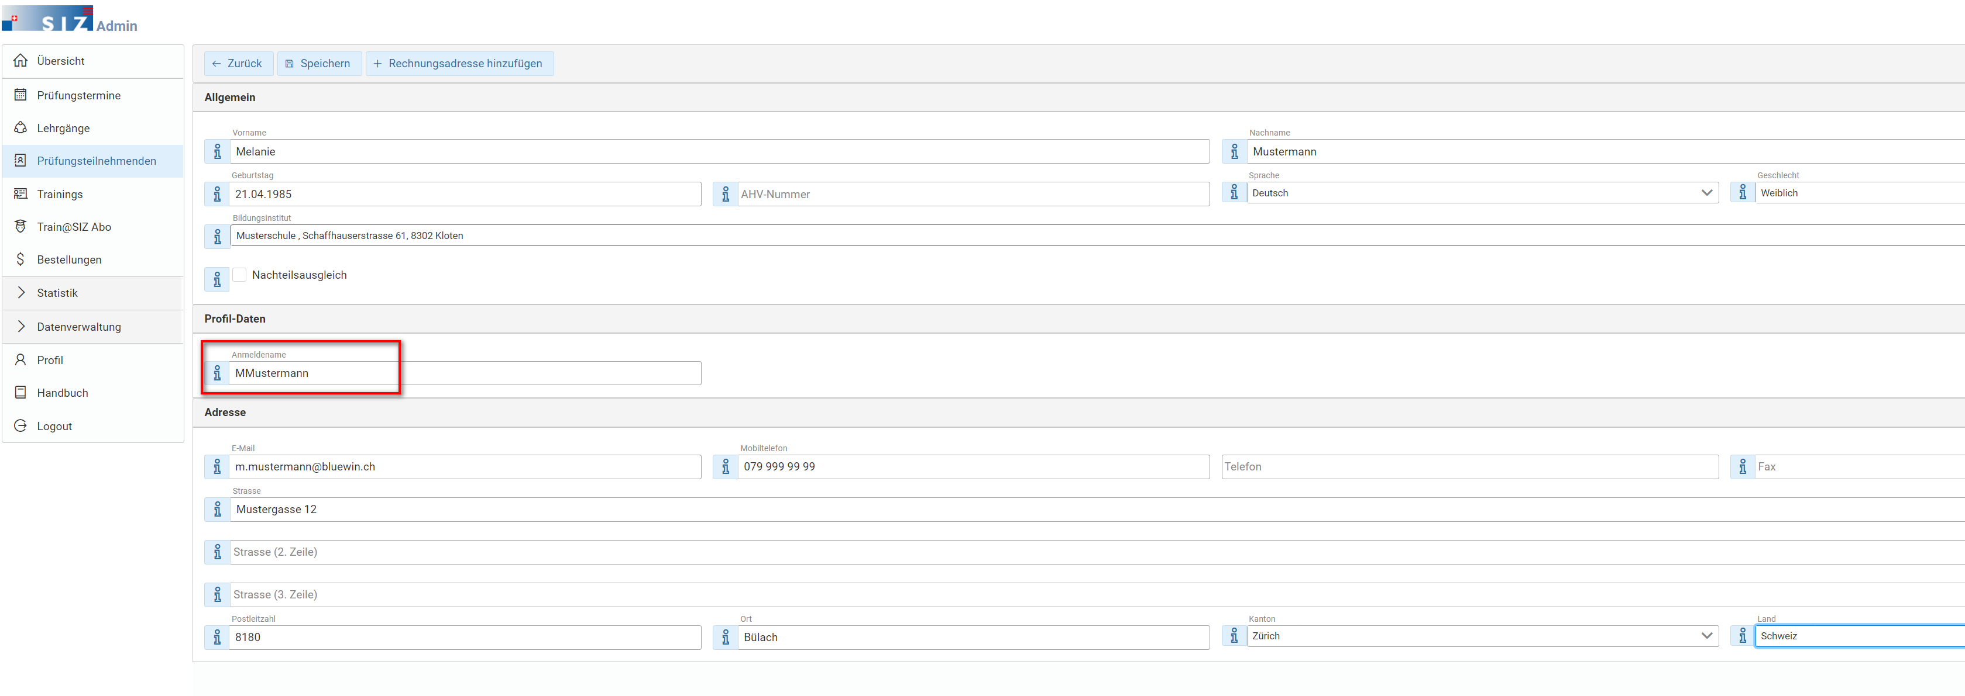
Task: Expand the Datenverwaltung sidebar section
Action: 93,327
